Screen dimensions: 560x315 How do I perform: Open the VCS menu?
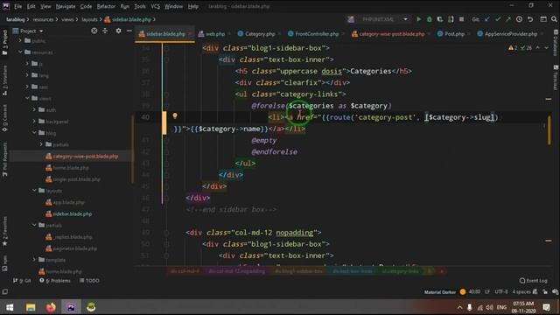pos(155,6)
